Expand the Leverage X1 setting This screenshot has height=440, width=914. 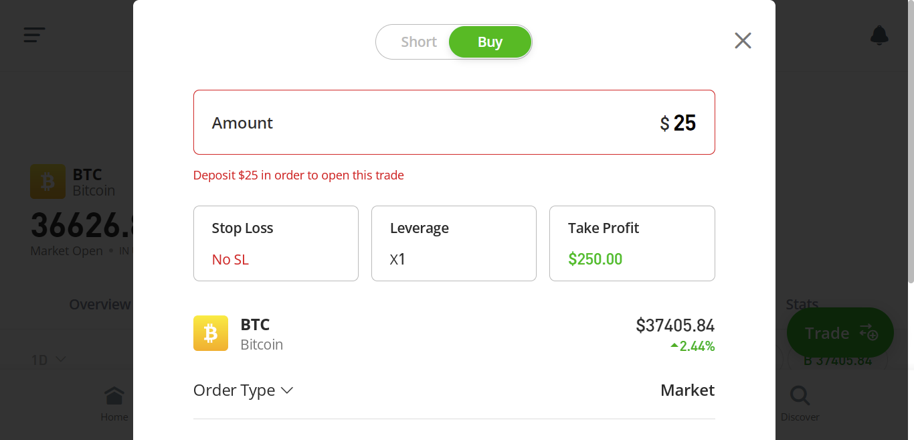(398, 259)
